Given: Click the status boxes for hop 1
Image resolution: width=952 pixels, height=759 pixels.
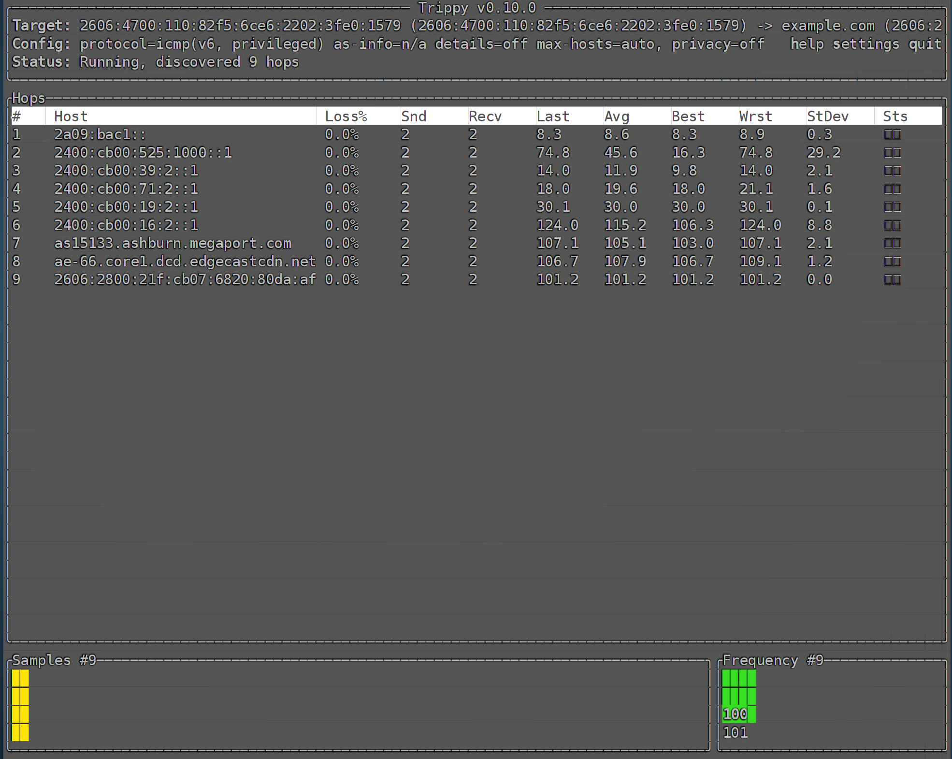Looking at the screenshot, I should pyautogui.click(x=892, y=134).
